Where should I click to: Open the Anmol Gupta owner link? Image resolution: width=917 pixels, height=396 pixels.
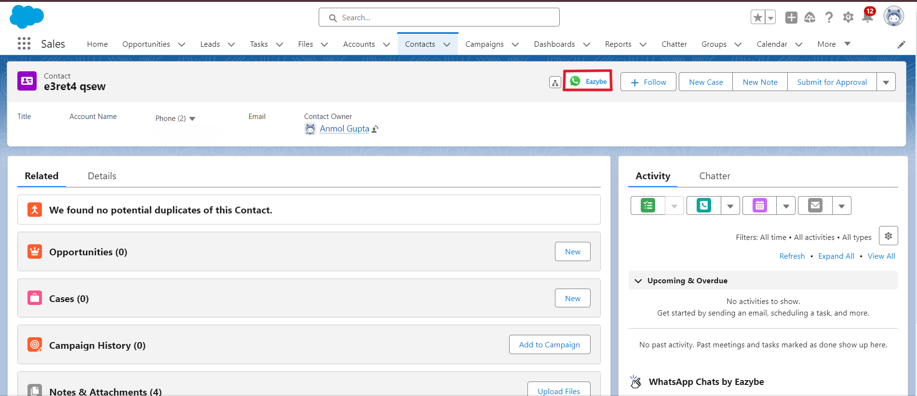point(344,129)
